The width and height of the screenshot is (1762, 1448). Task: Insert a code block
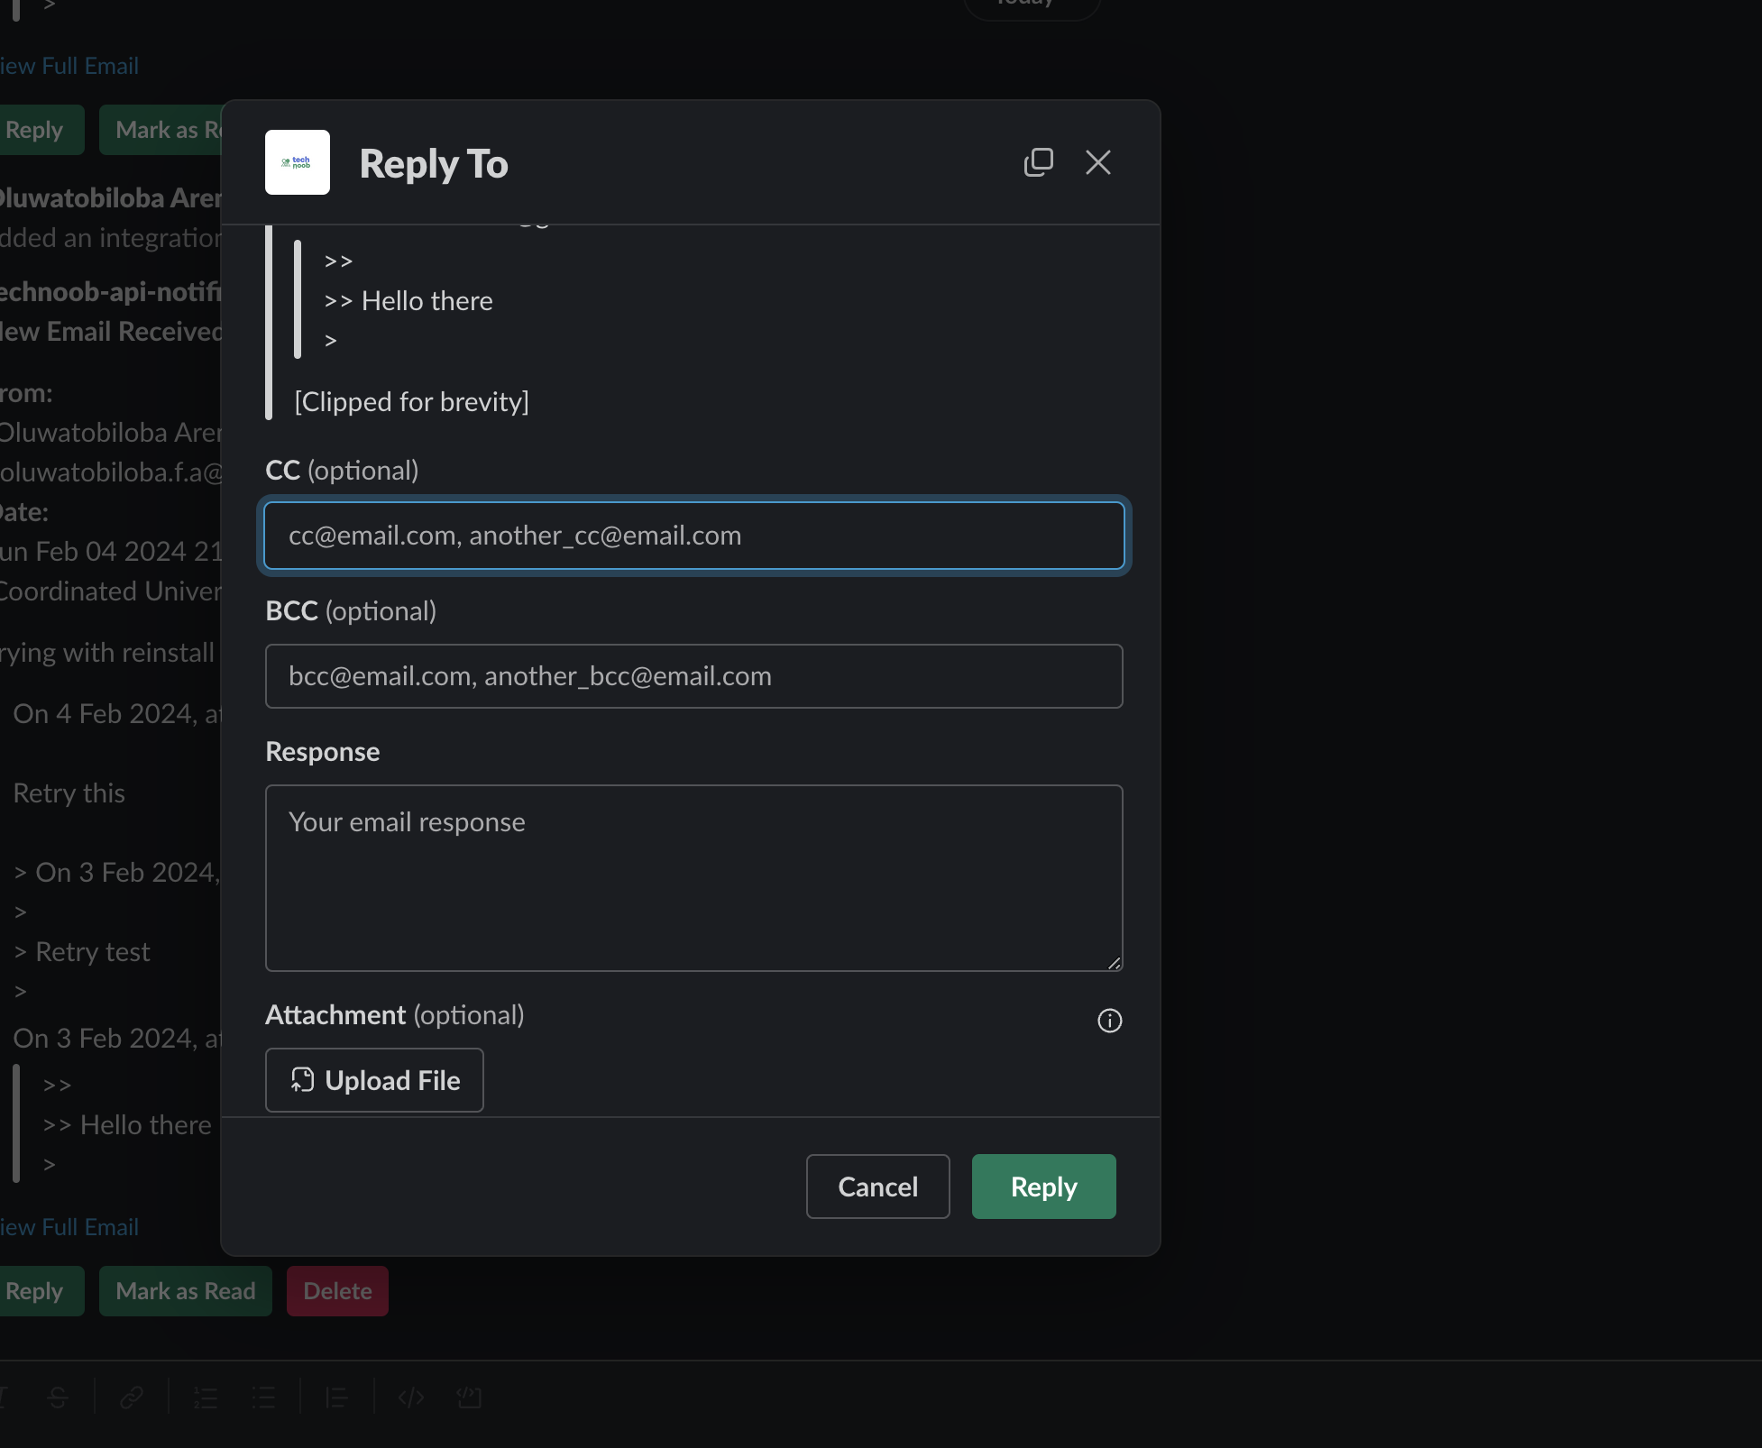pos(469,1397)
